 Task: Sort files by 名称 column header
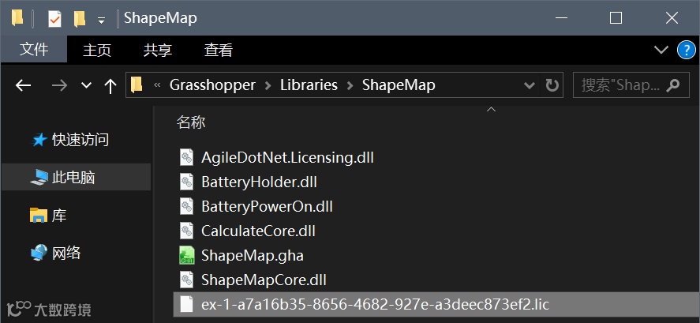click(191, 122)
